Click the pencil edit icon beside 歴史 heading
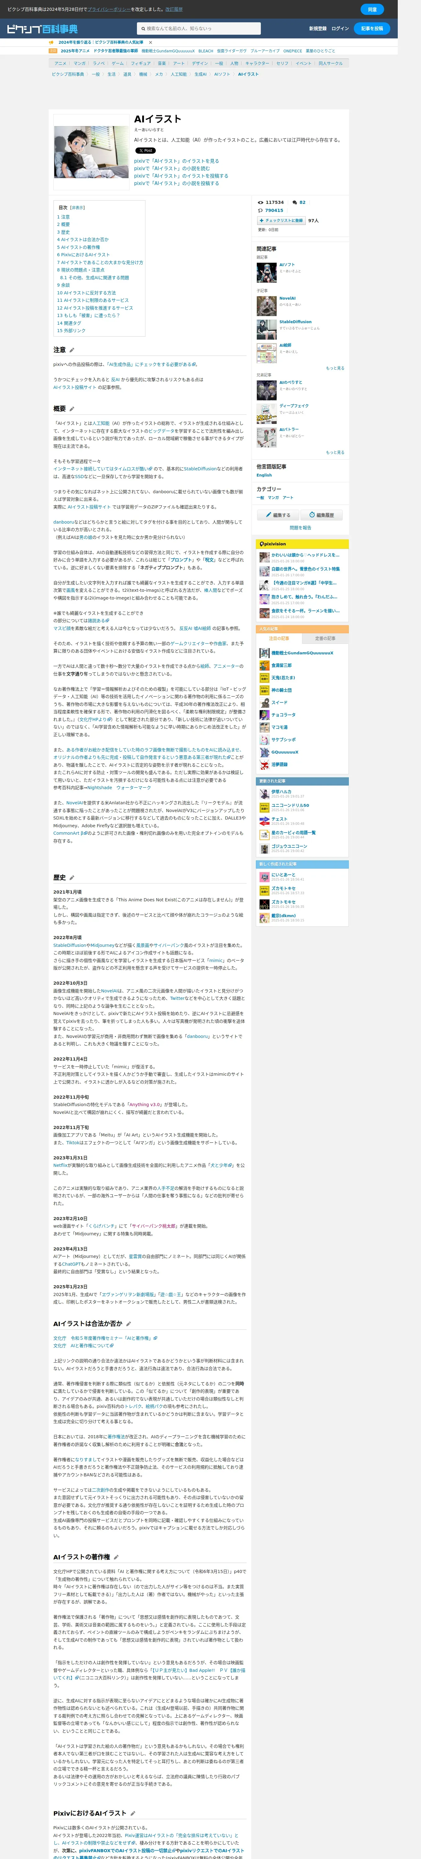This screenshot has width=421, height=1859. (72, 878)
